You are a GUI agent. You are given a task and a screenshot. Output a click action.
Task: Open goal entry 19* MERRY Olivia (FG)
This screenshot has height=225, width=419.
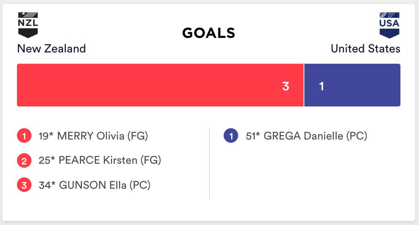[x=93, y=136]
